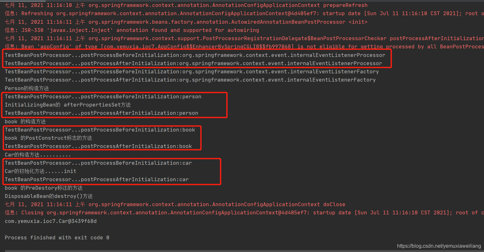The image size is (484, 252).
Task: Select the line starting 'Refreshing org.springframework.context'
Action: (244, 14)
